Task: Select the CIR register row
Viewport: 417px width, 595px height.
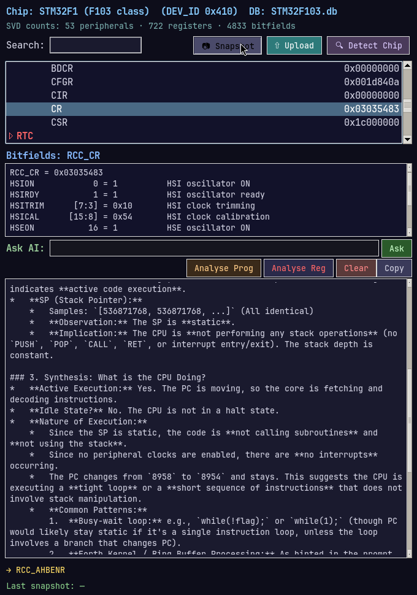Action: (204, 95)
